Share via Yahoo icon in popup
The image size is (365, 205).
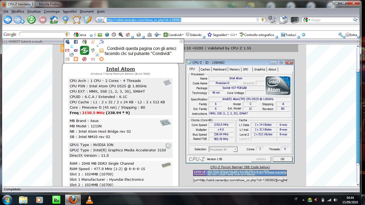click(76, 50)
